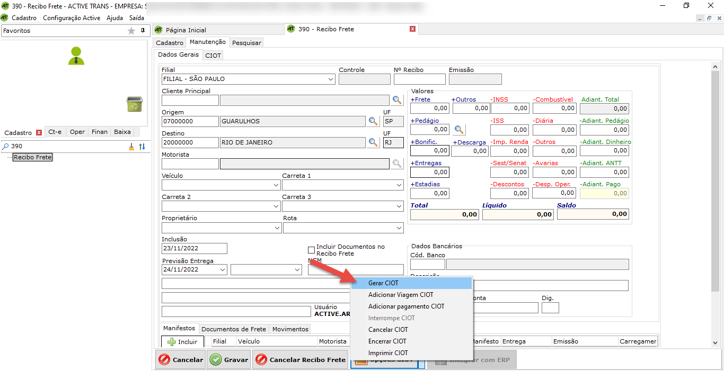Click the Destino search magnifier icon
724x371 pixels.
click(x=374, y=142)
